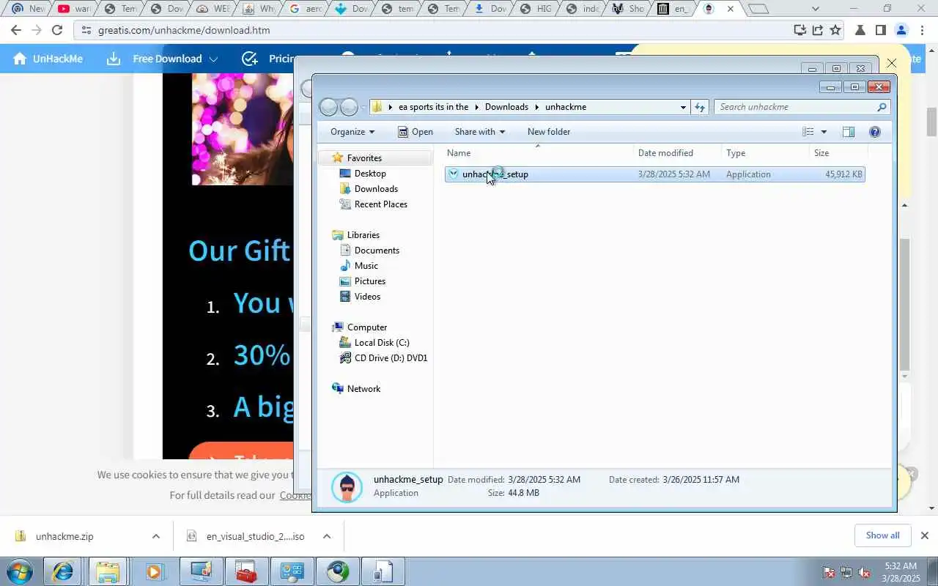938x586 pixels.
Task: Reload the greatis.com page
Action: [57, 30]
